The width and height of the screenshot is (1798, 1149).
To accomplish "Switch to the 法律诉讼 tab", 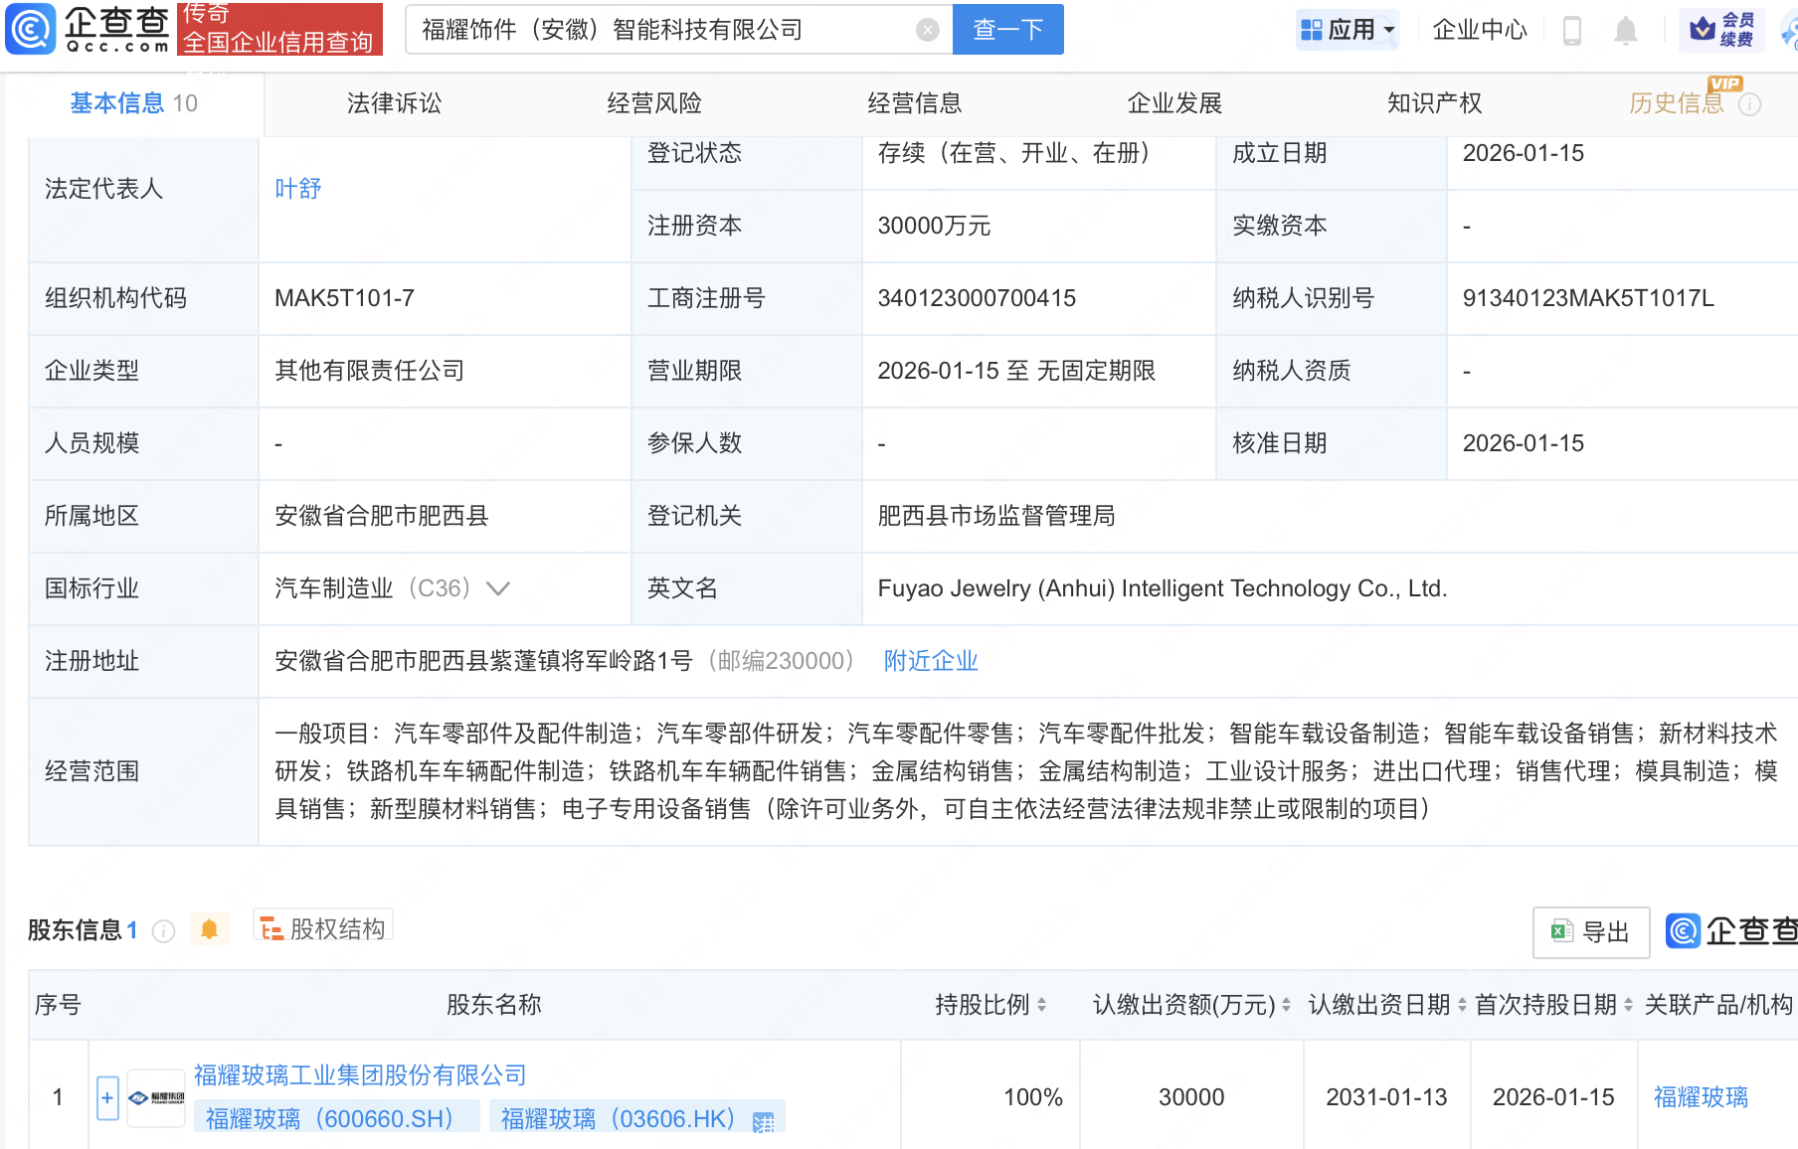I will [394, 102].
